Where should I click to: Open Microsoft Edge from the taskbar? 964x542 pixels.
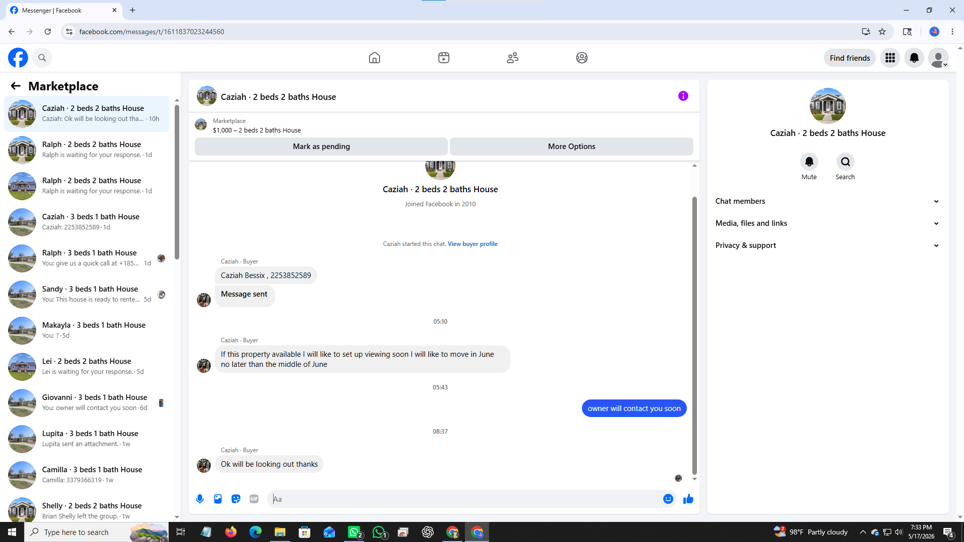[x=256, y=532]
